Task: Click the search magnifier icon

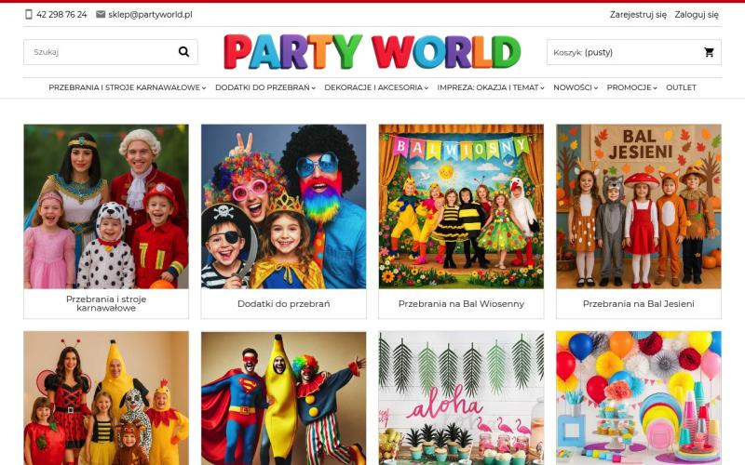Action: click(x=183, y=52)
